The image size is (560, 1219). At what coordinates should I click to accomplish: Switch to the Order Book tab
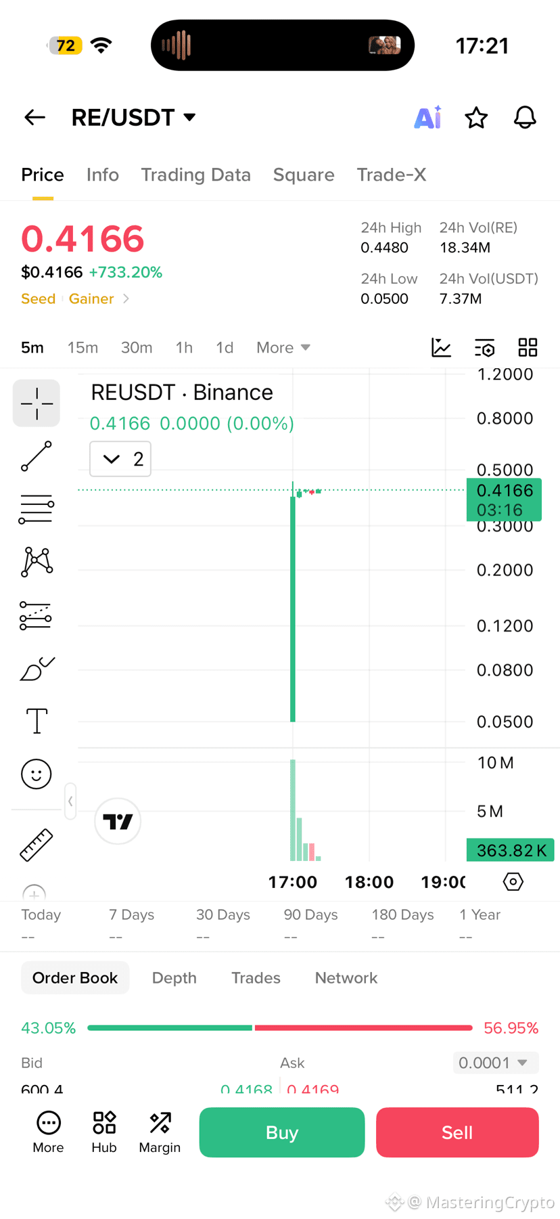(x=75, y=978)
